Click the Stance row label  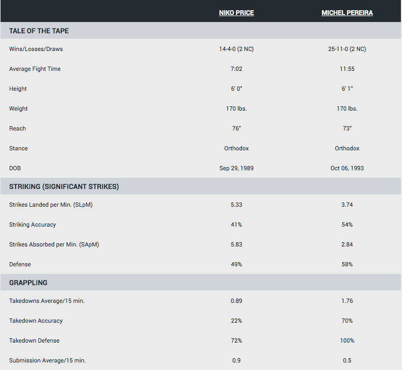[18, 148]
